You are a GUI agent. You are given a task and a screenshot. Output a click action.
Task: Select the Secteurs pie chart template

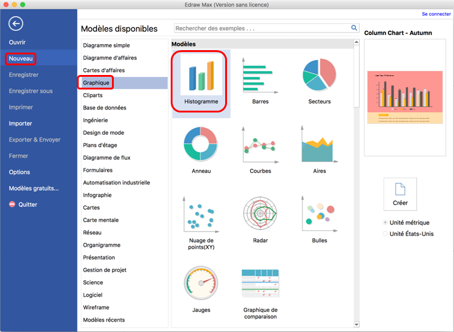(320, 80)
